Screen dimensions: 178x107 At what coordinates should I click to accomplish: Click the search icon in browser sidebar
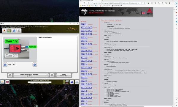pos(176,9)
